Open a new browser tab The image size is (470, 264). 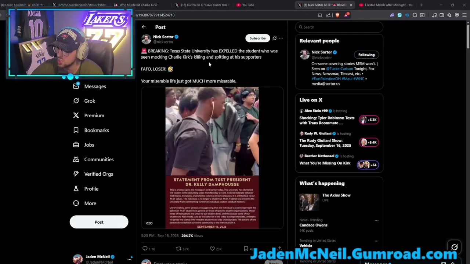point(421,5)
